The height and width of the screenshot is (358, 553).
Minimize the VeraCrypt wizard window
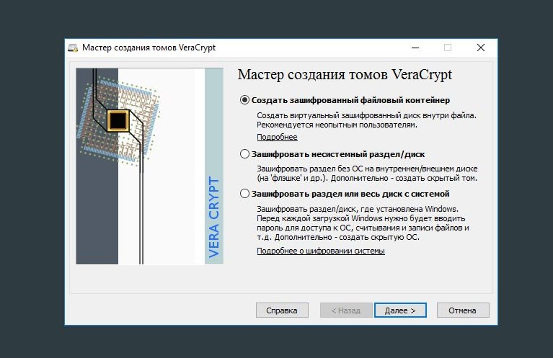[x=415, y=48]
